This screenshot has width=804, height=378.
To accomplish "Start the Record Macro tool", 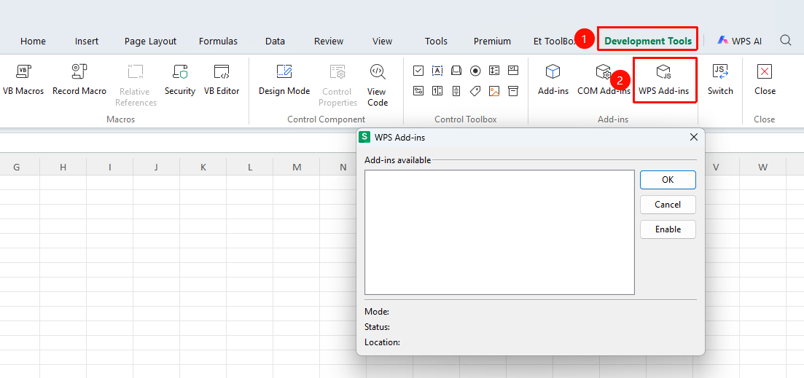I will [79, 79].
